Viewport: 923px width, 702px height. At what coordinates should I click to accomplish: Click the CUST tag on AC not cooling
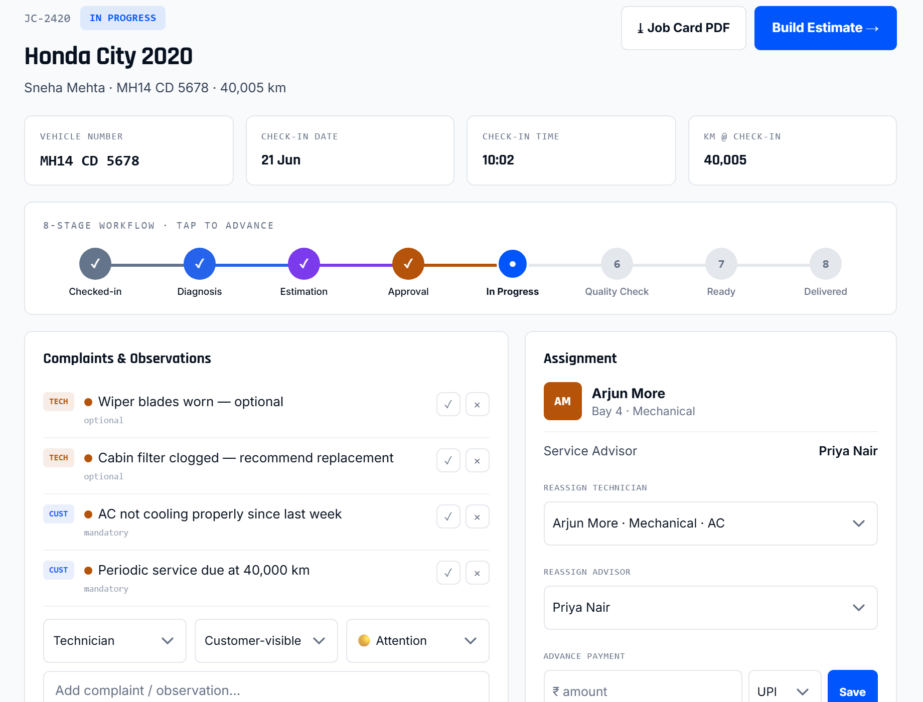pos(59,514)
